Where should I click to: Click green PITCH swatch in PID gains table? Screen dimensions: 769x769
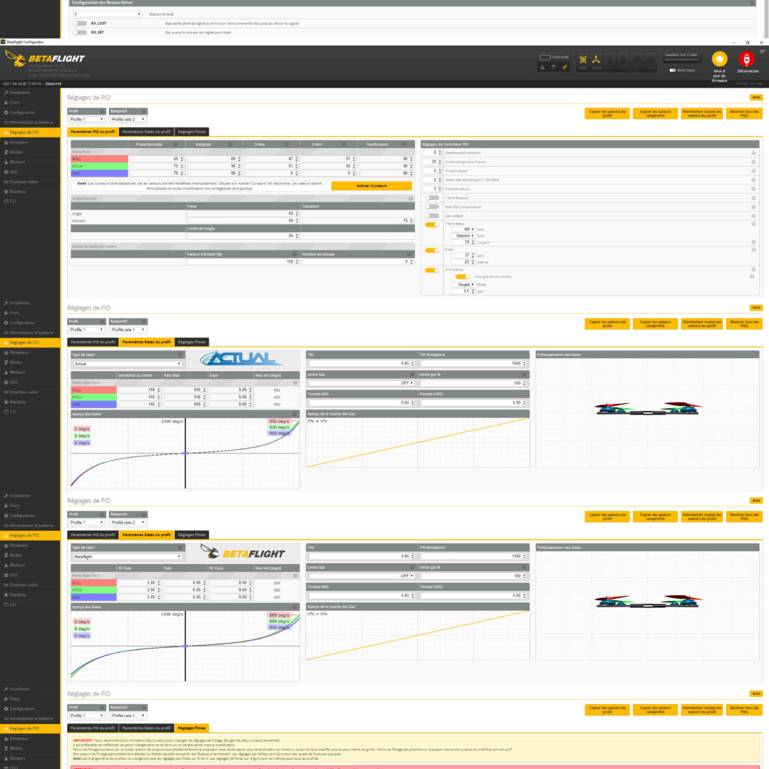(x=100, y=166)
